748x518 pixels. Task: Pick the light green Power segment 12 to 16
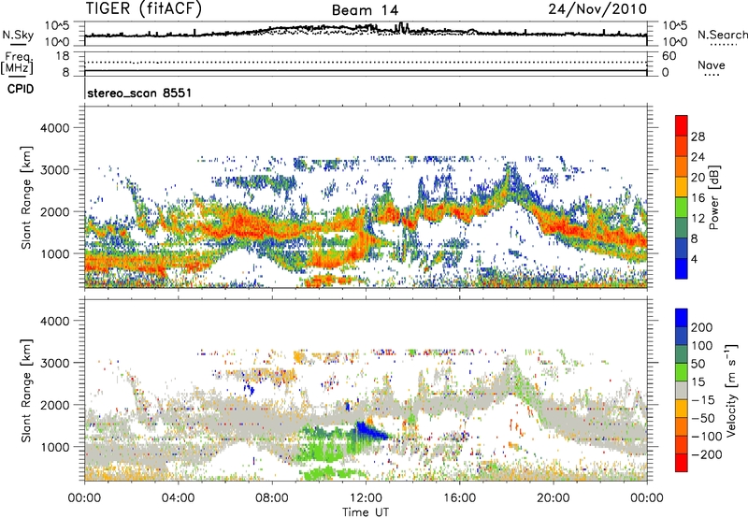click(682, 208)
